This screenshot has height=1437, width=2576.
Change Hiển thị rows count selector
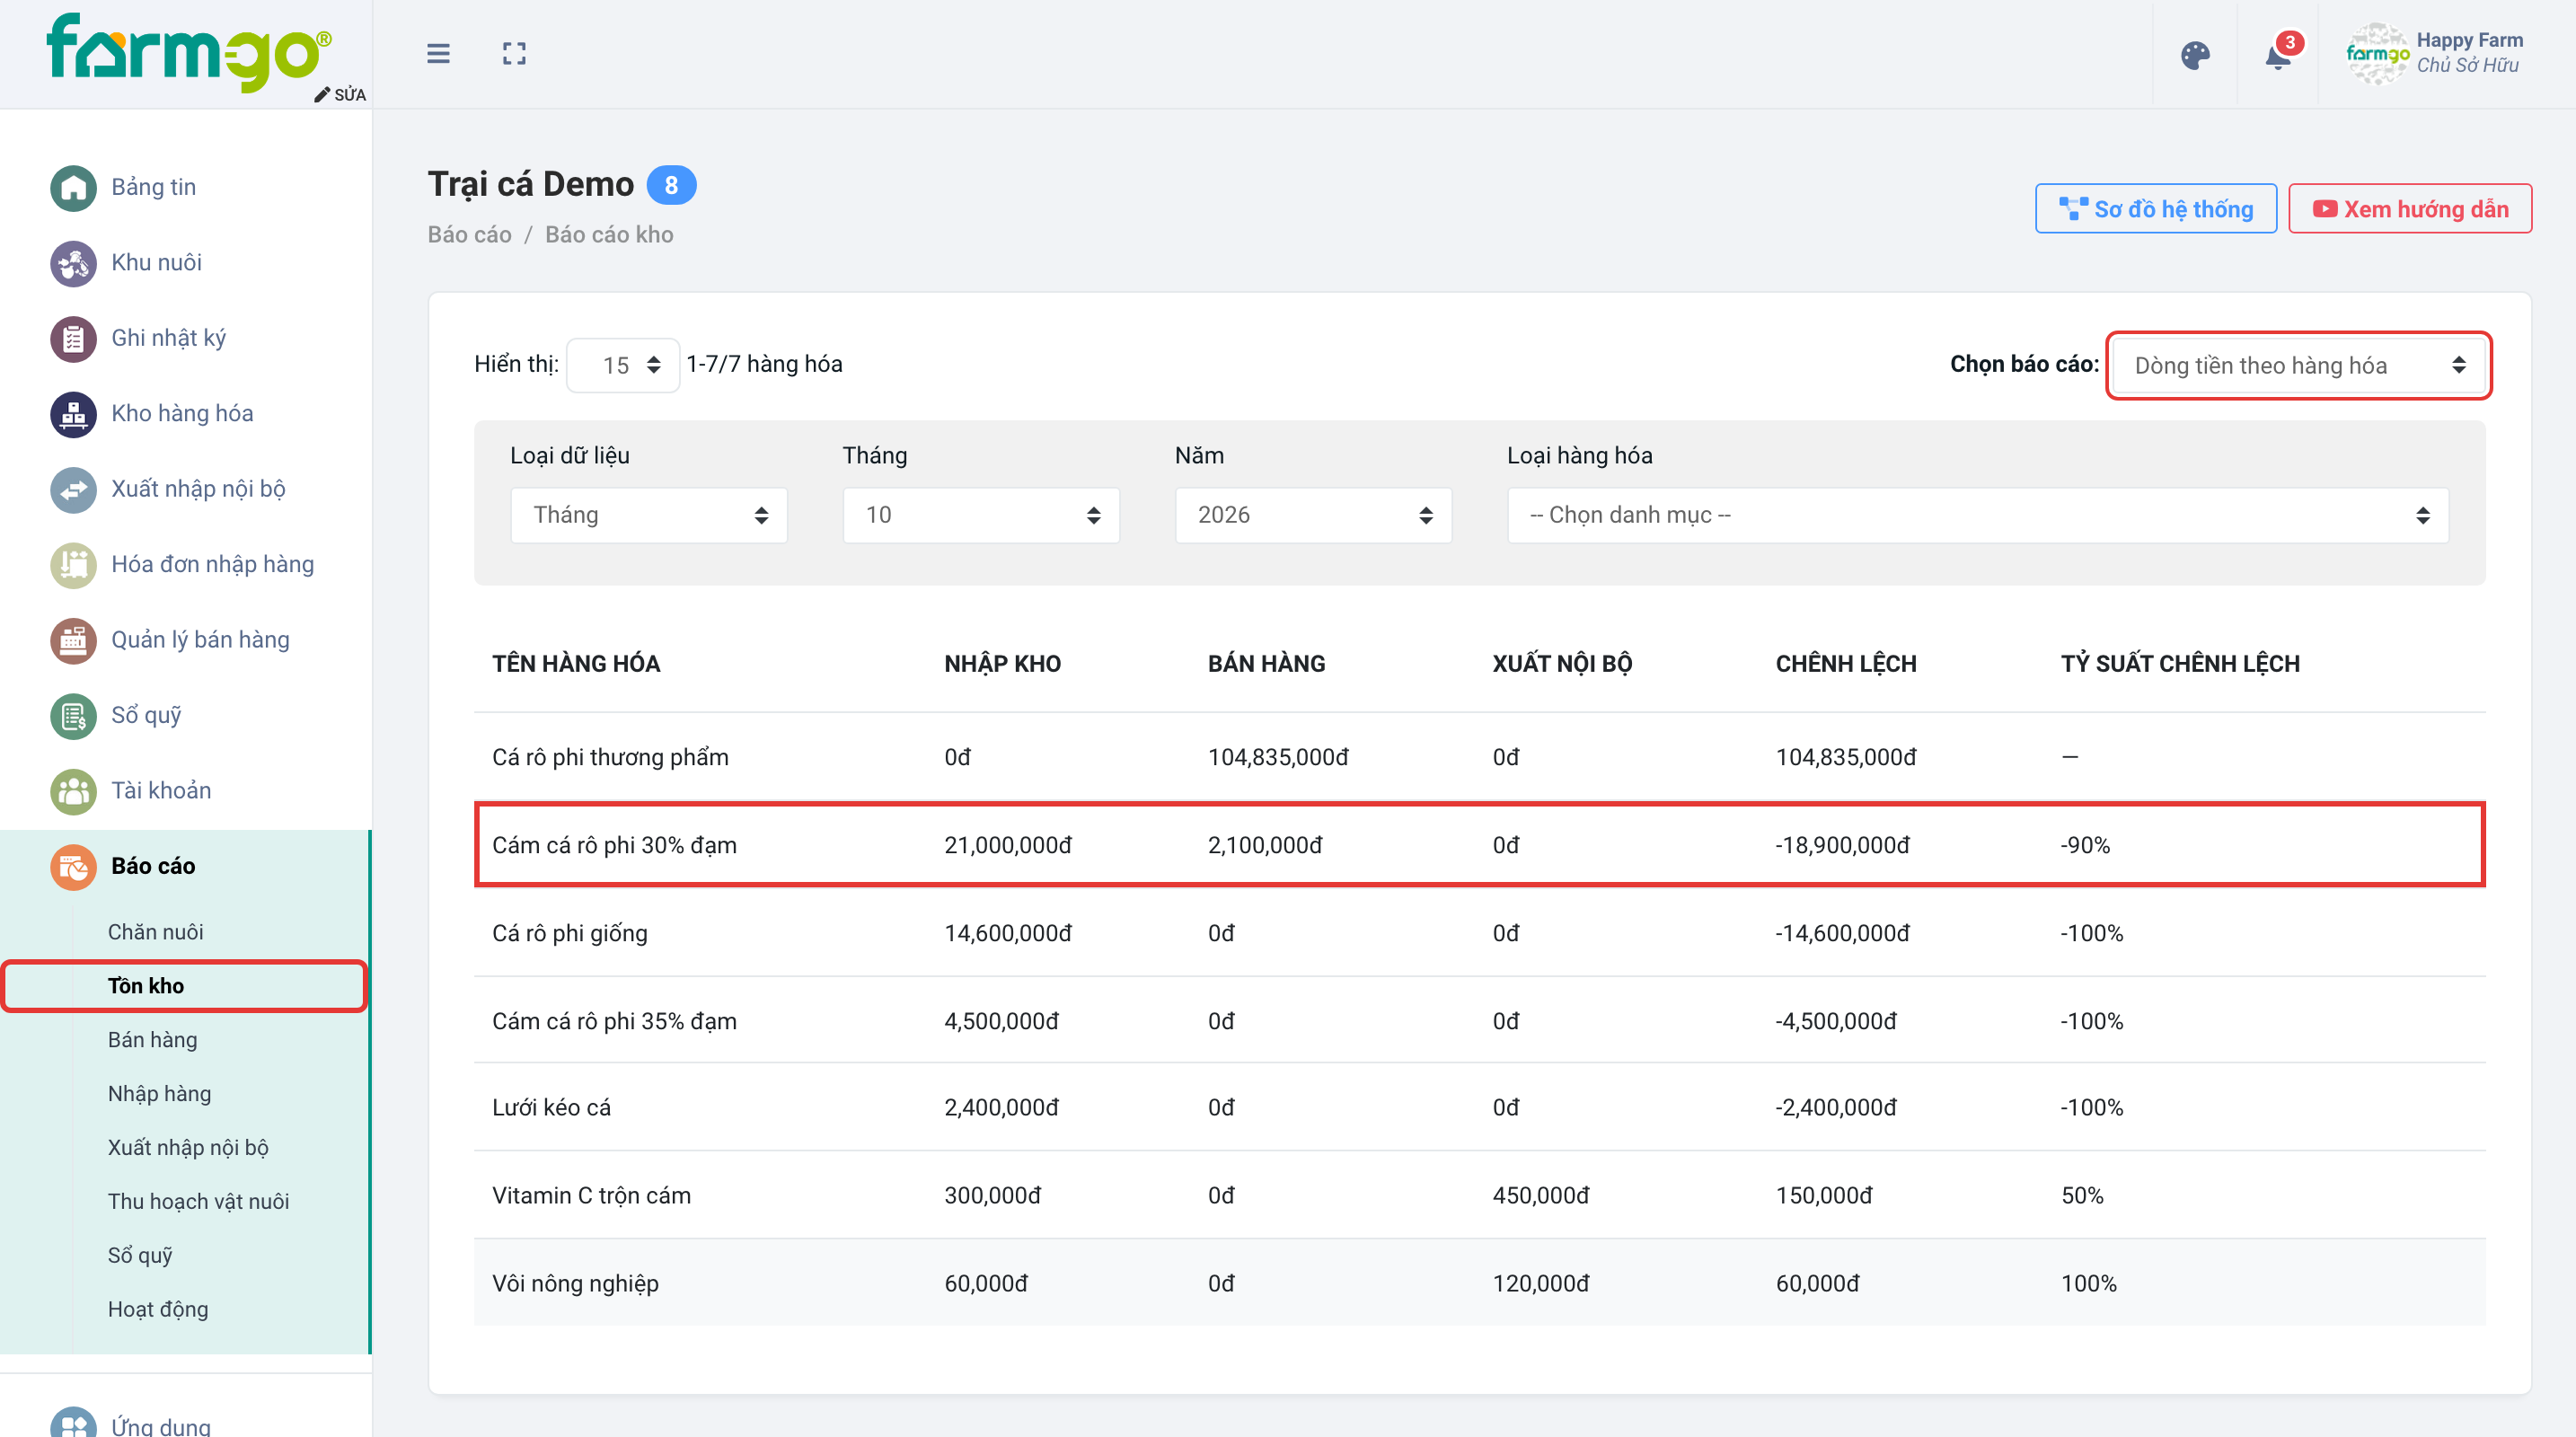623,365
